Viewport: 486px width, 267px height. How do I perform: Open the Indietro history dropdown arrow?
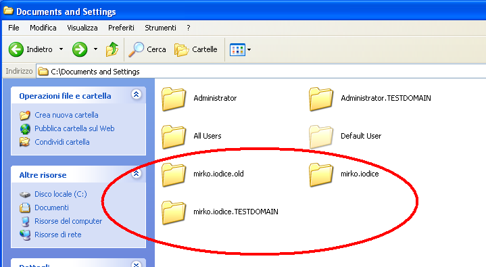(61, 49)
